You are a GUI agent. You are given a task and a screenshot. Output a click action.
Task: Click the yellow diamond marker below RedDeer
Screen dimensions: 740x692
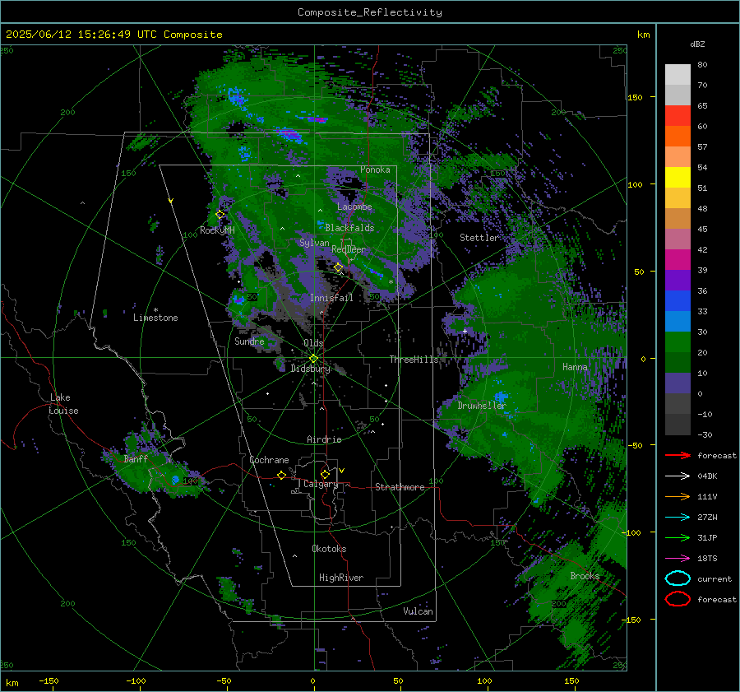click(339, 267)
